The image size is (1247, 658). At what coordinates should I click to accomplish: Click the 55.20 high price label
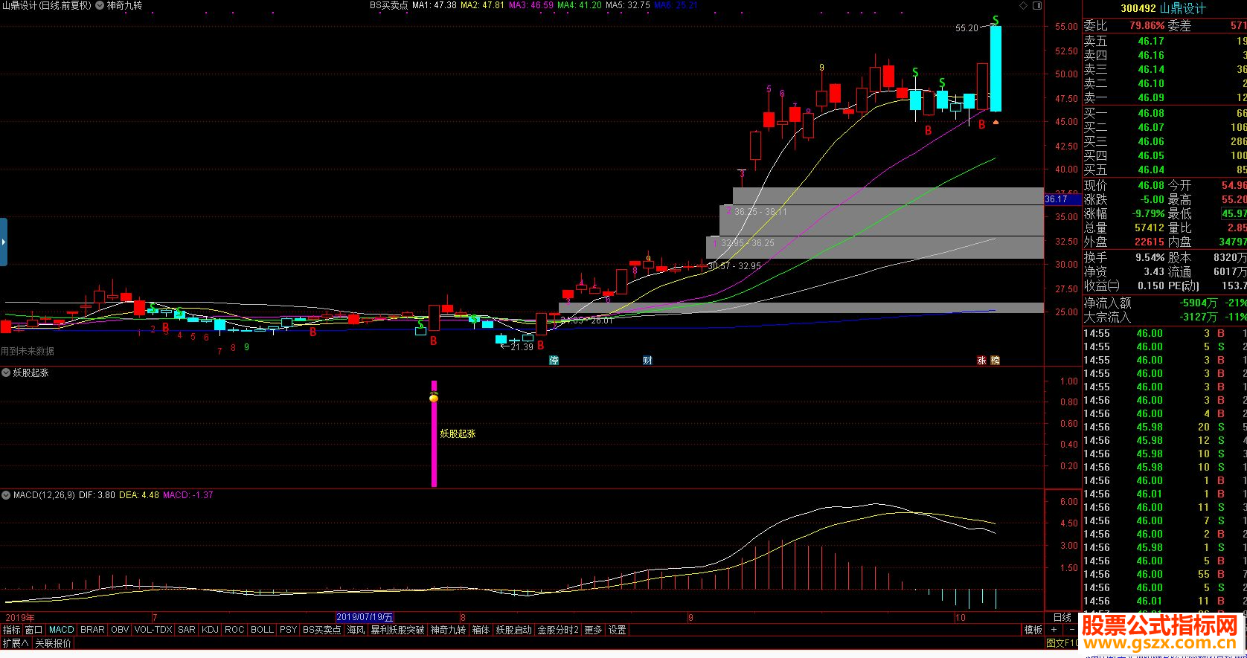[x=966, y=28]
